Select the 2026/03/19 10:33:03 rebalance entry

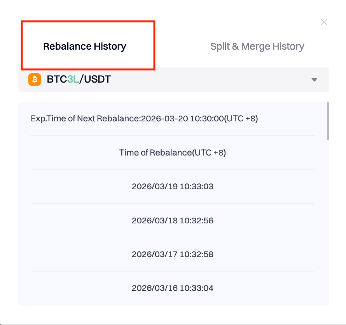[173, 187]
